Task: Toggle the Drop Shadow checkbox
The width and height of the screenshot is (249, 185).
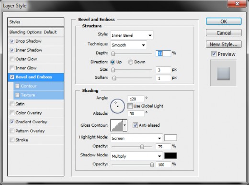Action: point(12,41)
